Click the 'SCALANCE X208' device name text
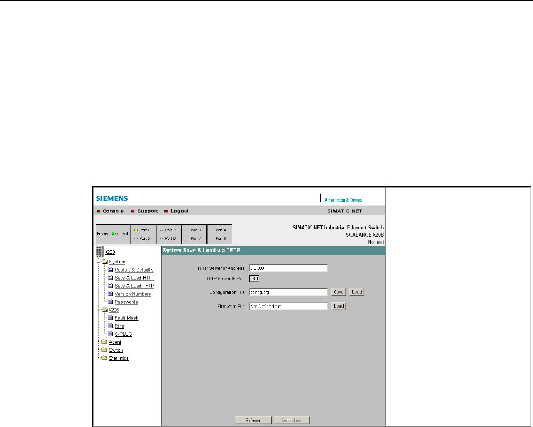 365,235
